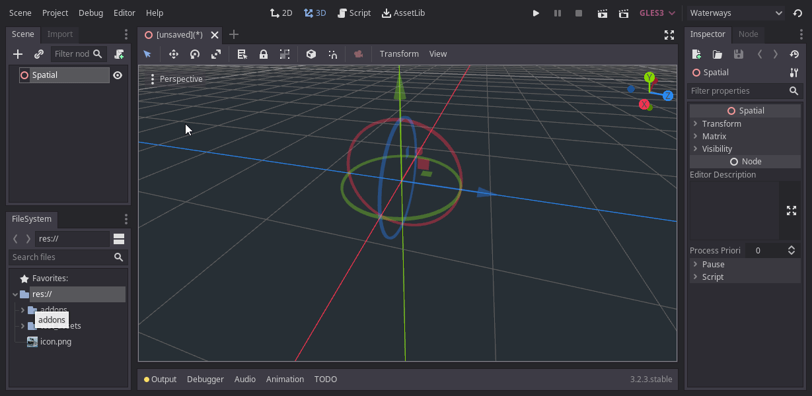Save the edited resource in Inspector
Image resolution: width=812 pixels, height=396 pixels.
click(739, 54)
